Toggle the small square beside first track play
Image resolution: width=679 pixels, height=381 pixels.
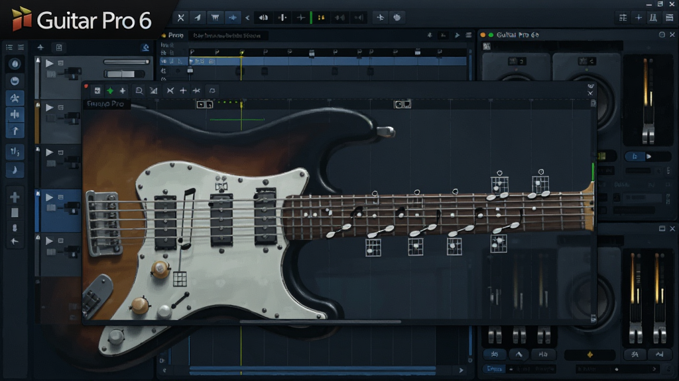click(x=60, y=63)
